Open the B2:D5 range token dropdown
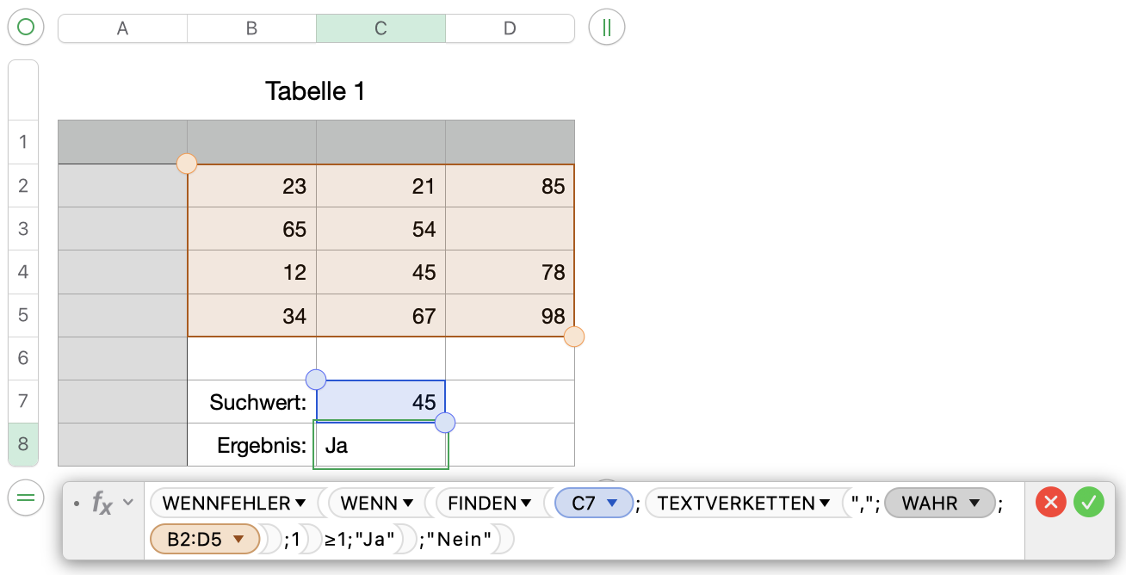The width and height of the screenshot is (1126, 575). pos(239,540)
